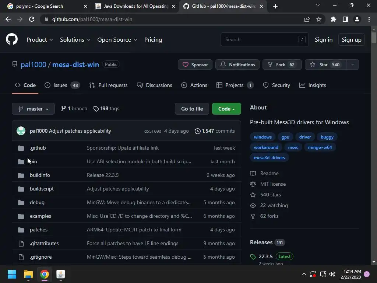The image size is (377, 283).
Task: Open the Chrome three-dot menu
Action: coord(369,19)
